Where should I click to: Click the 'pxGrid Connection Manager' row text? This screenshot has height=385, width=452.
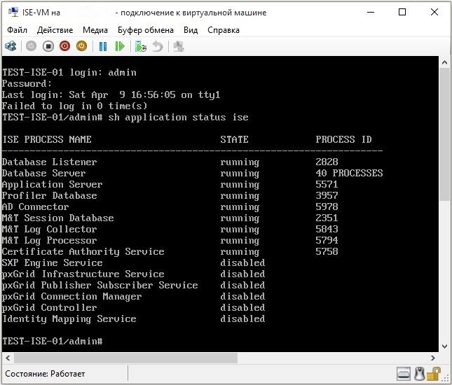(71, 297)
